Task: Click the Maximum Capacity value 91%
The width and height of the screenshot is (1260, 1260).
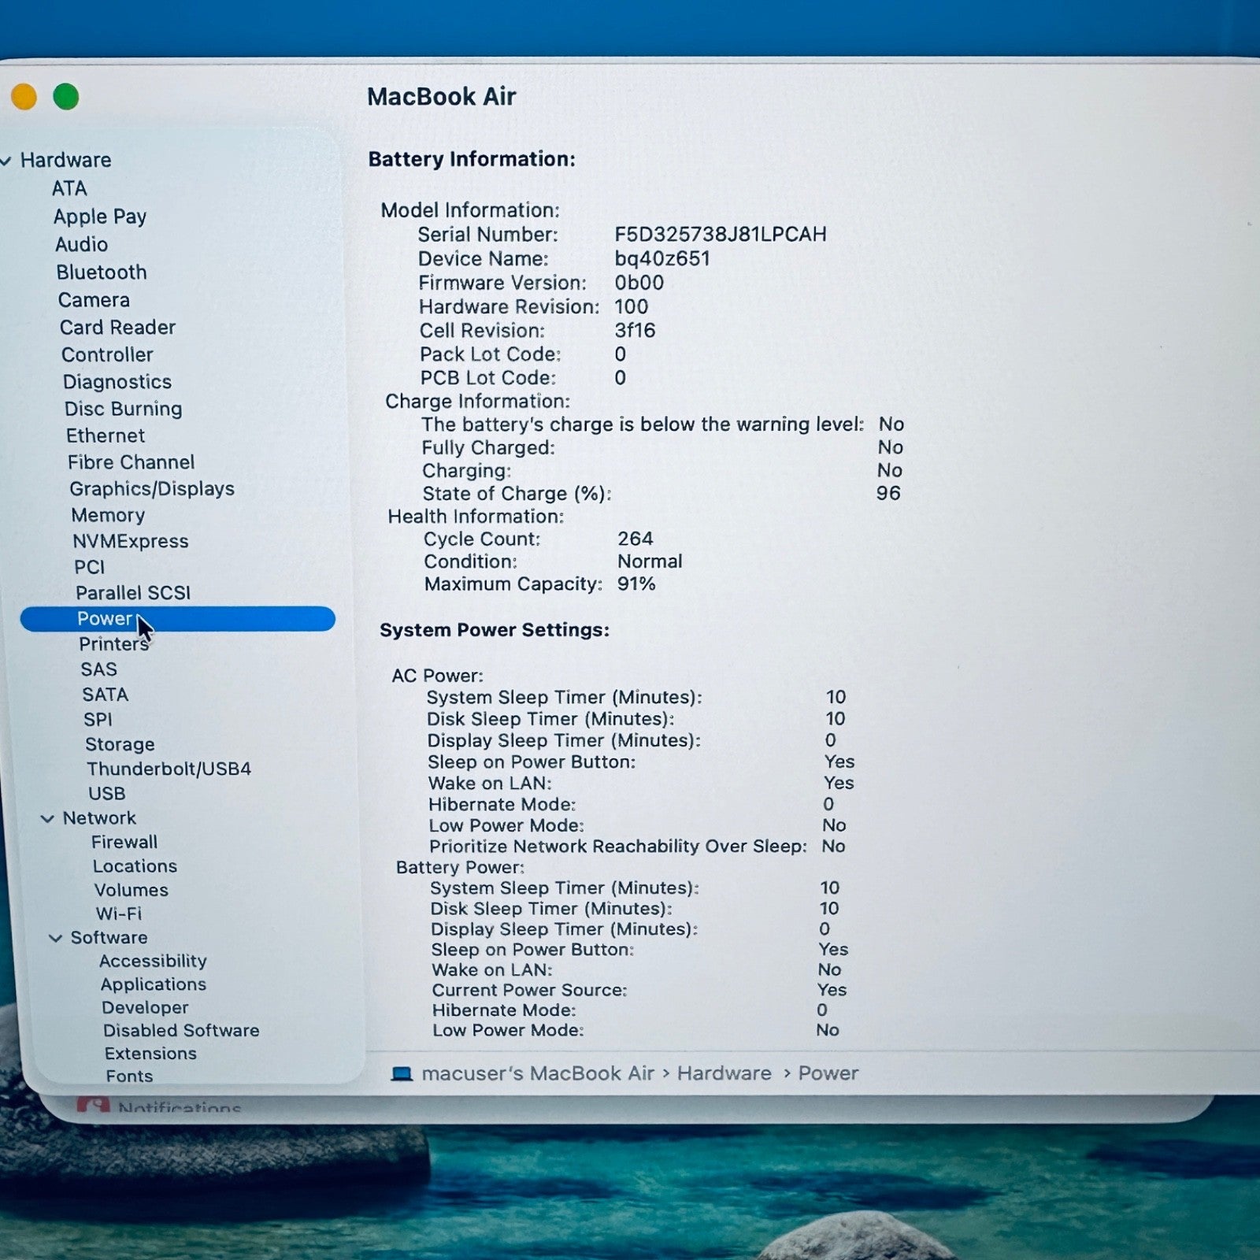Action: coord(636,584)
